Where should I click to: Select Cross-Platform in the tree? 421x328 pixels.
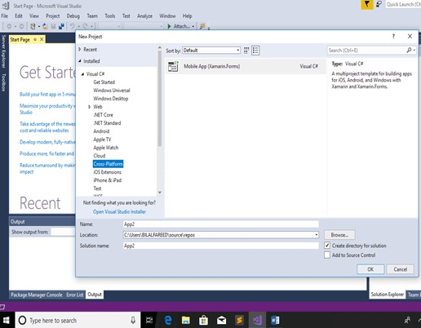coord(108,164)
